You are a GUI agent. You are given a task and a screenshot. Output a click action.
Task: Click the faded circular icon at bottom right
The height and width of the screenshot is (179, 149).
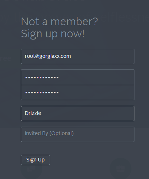coord(121,168)
